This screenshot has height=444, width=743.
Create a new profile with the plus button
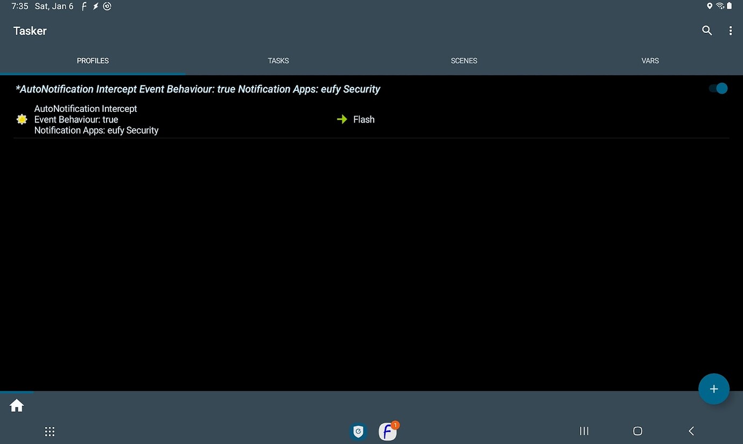[x=714, y=389]
